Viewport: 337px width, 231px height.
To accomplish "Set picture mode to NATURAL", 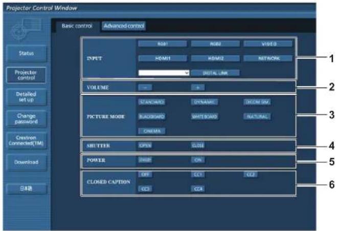I will 257,116.
